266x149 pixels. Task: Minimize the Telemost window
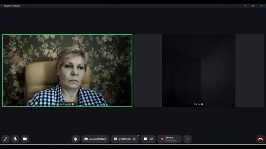(245, 5)
